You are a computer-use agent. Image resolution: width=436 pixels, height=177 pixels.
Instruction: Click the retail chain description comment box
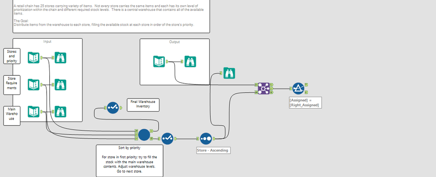pos(111,17)
